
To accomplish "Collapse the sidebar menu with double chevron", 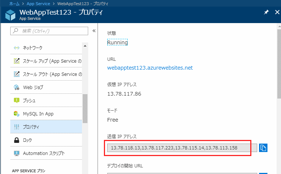I will click(94, 31).
